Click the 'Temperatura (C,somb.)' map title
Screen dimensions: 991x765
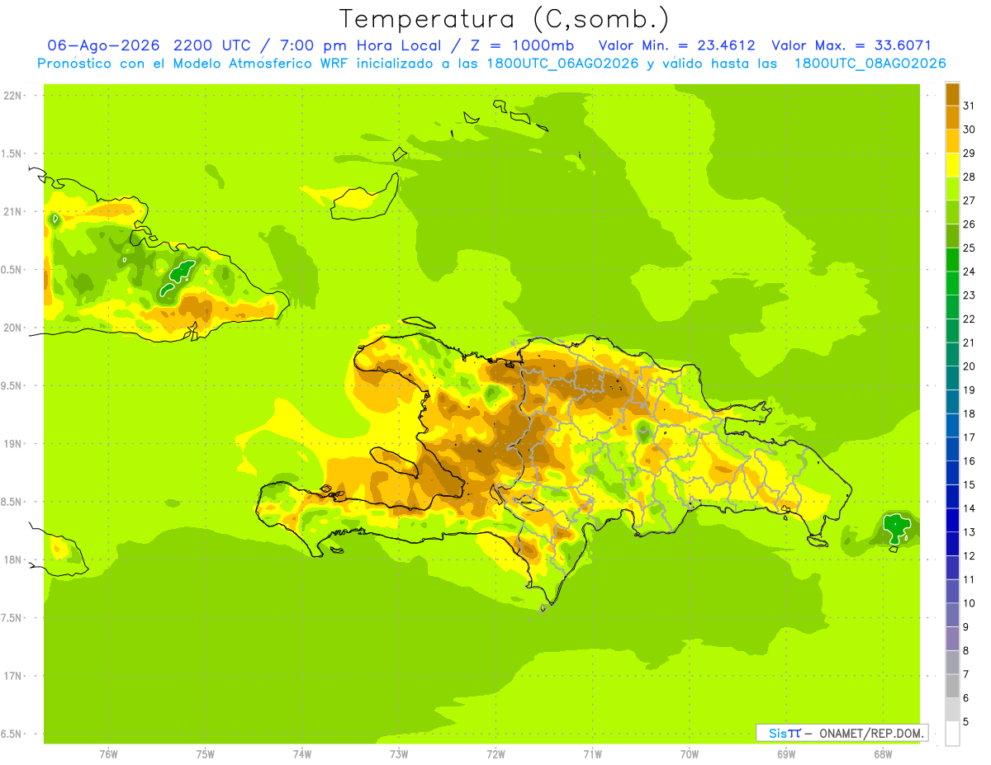[x=505, y=20]
